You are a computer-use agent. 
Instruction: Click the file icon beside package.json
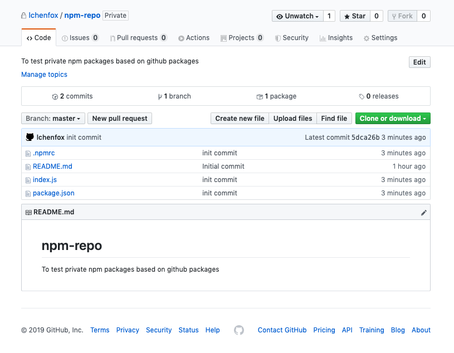coord(28,193)
